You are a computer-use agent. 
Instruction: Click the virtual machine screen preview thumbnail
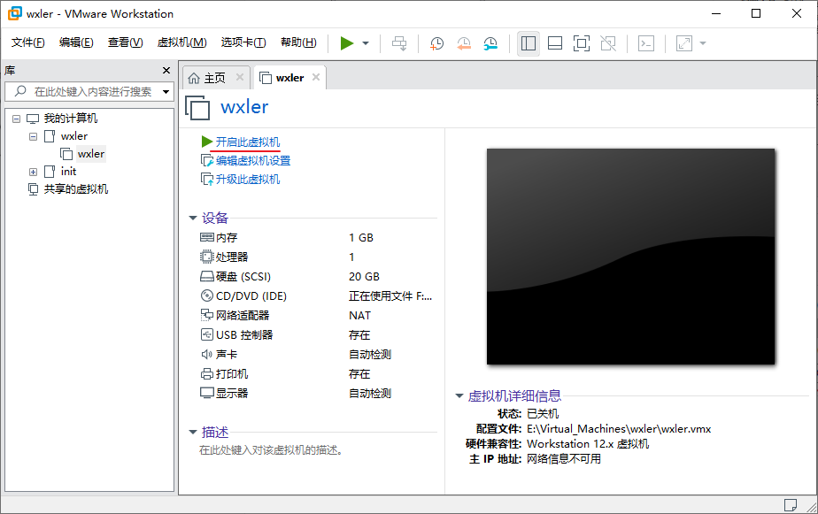630,256
